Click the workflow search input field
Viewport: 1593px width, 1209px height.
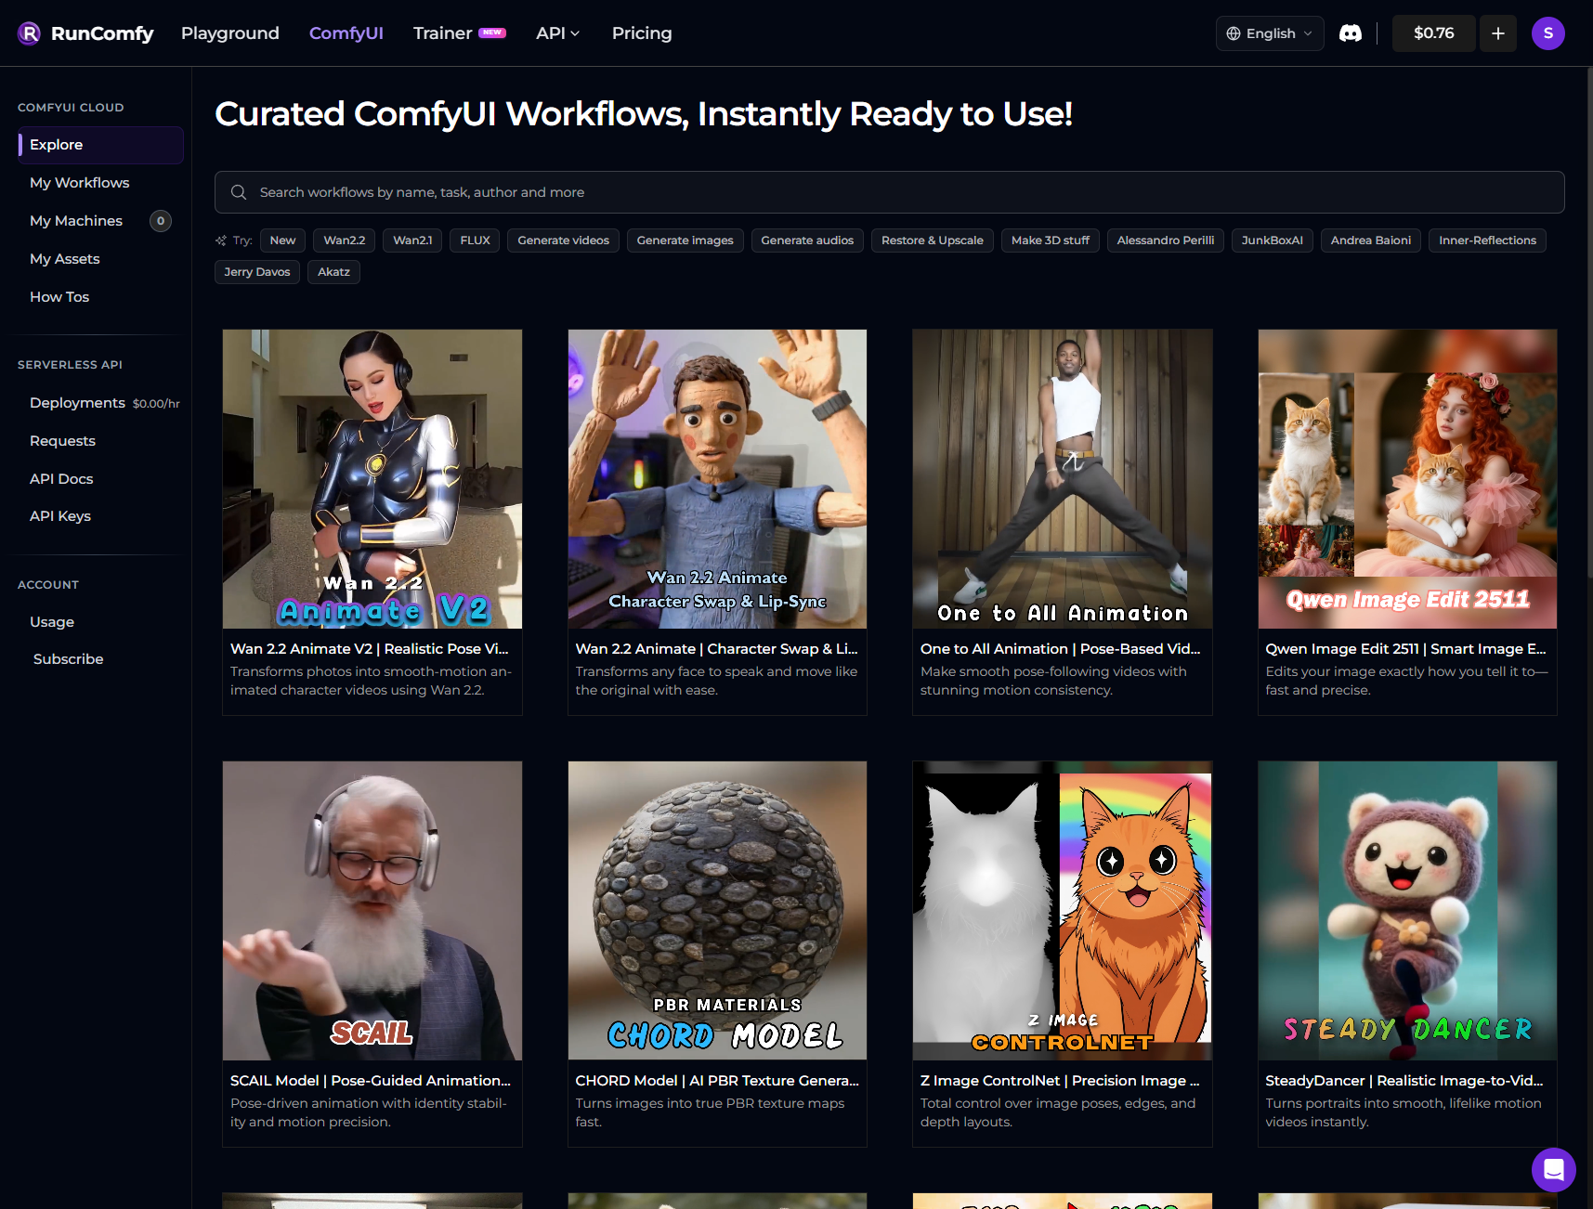click(x=892, y=192)
